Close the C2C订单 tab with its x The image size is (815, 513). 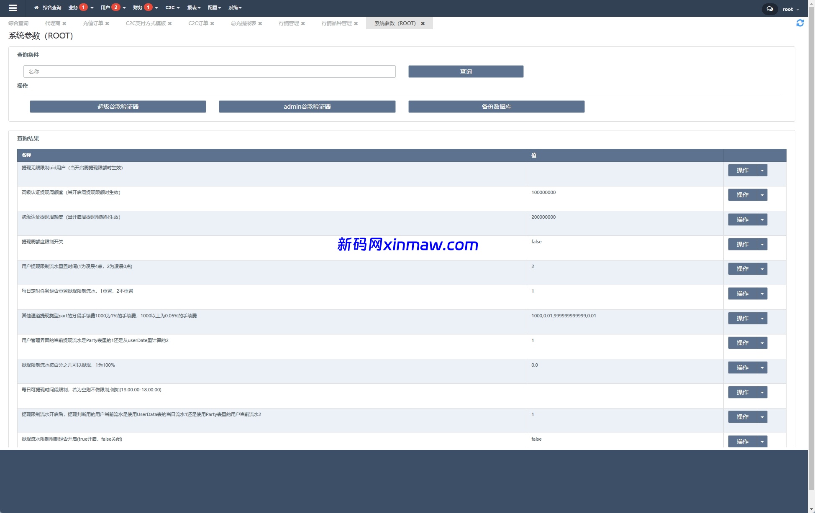(x=212, y=23)
